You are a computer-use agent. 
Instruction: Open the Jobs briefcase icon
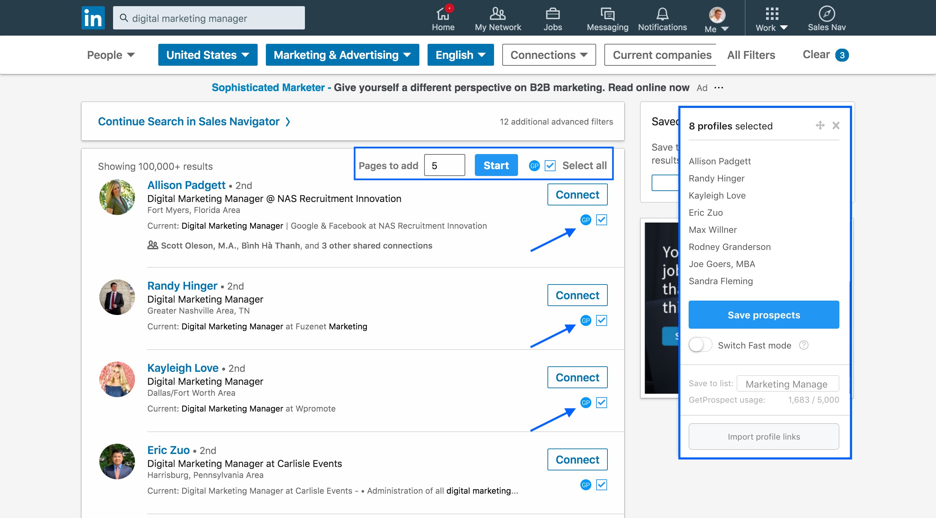click(553, 13)
